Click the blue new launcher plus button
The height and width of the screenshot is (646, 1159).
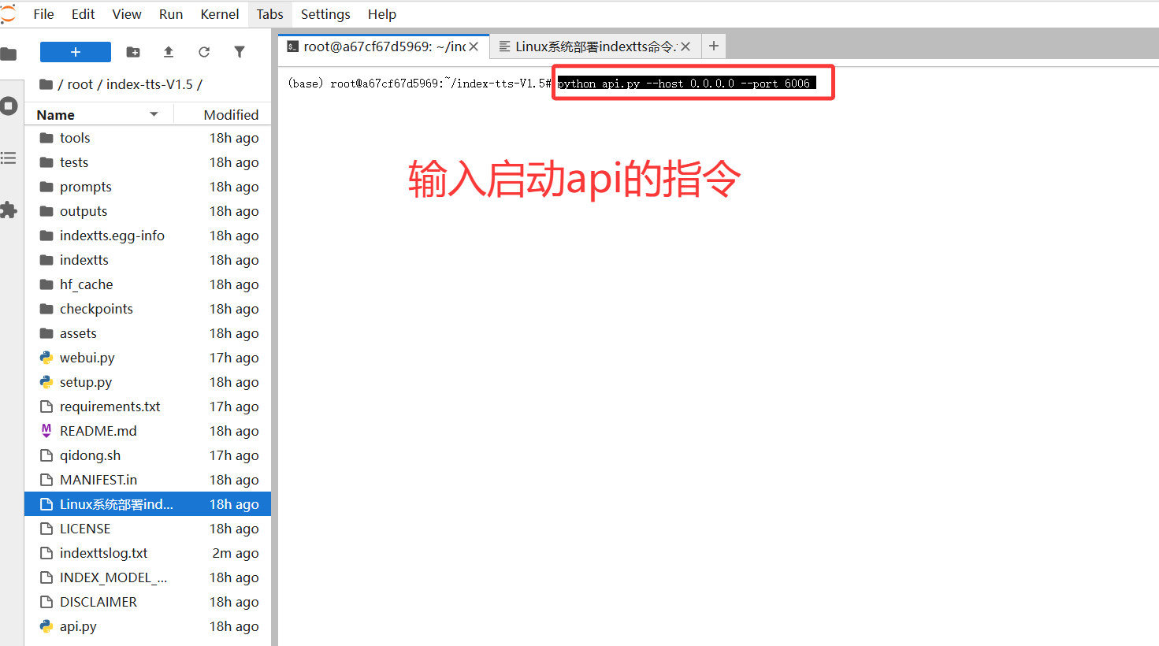click(76, 52)
